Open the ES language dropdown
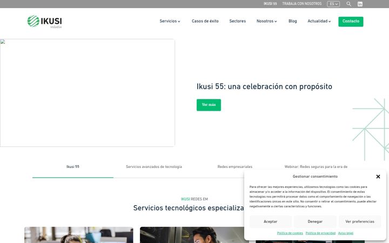The height and width of the screenshot is (243, 389). (333, 4)
